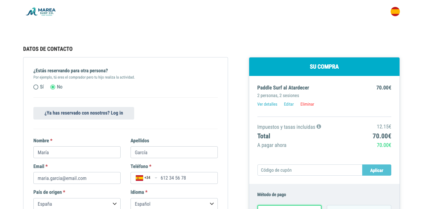Focus the Apellidos input field
This screenshot has width=423, height=209.
pos(174,152)
